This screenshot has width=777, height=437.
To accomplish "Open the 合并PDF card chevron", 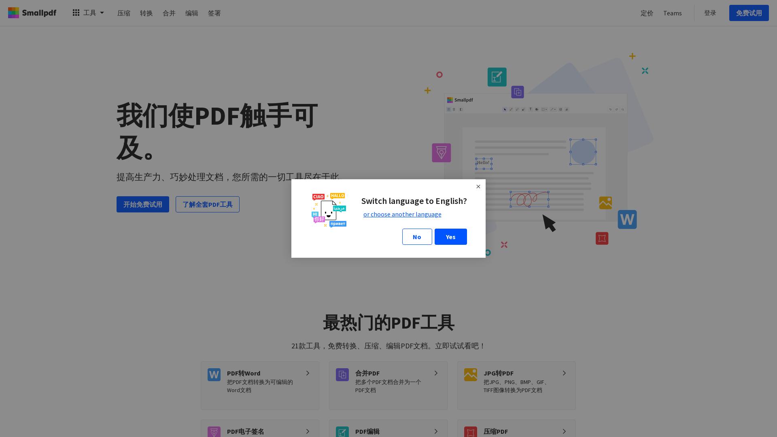I will point(436,373).
